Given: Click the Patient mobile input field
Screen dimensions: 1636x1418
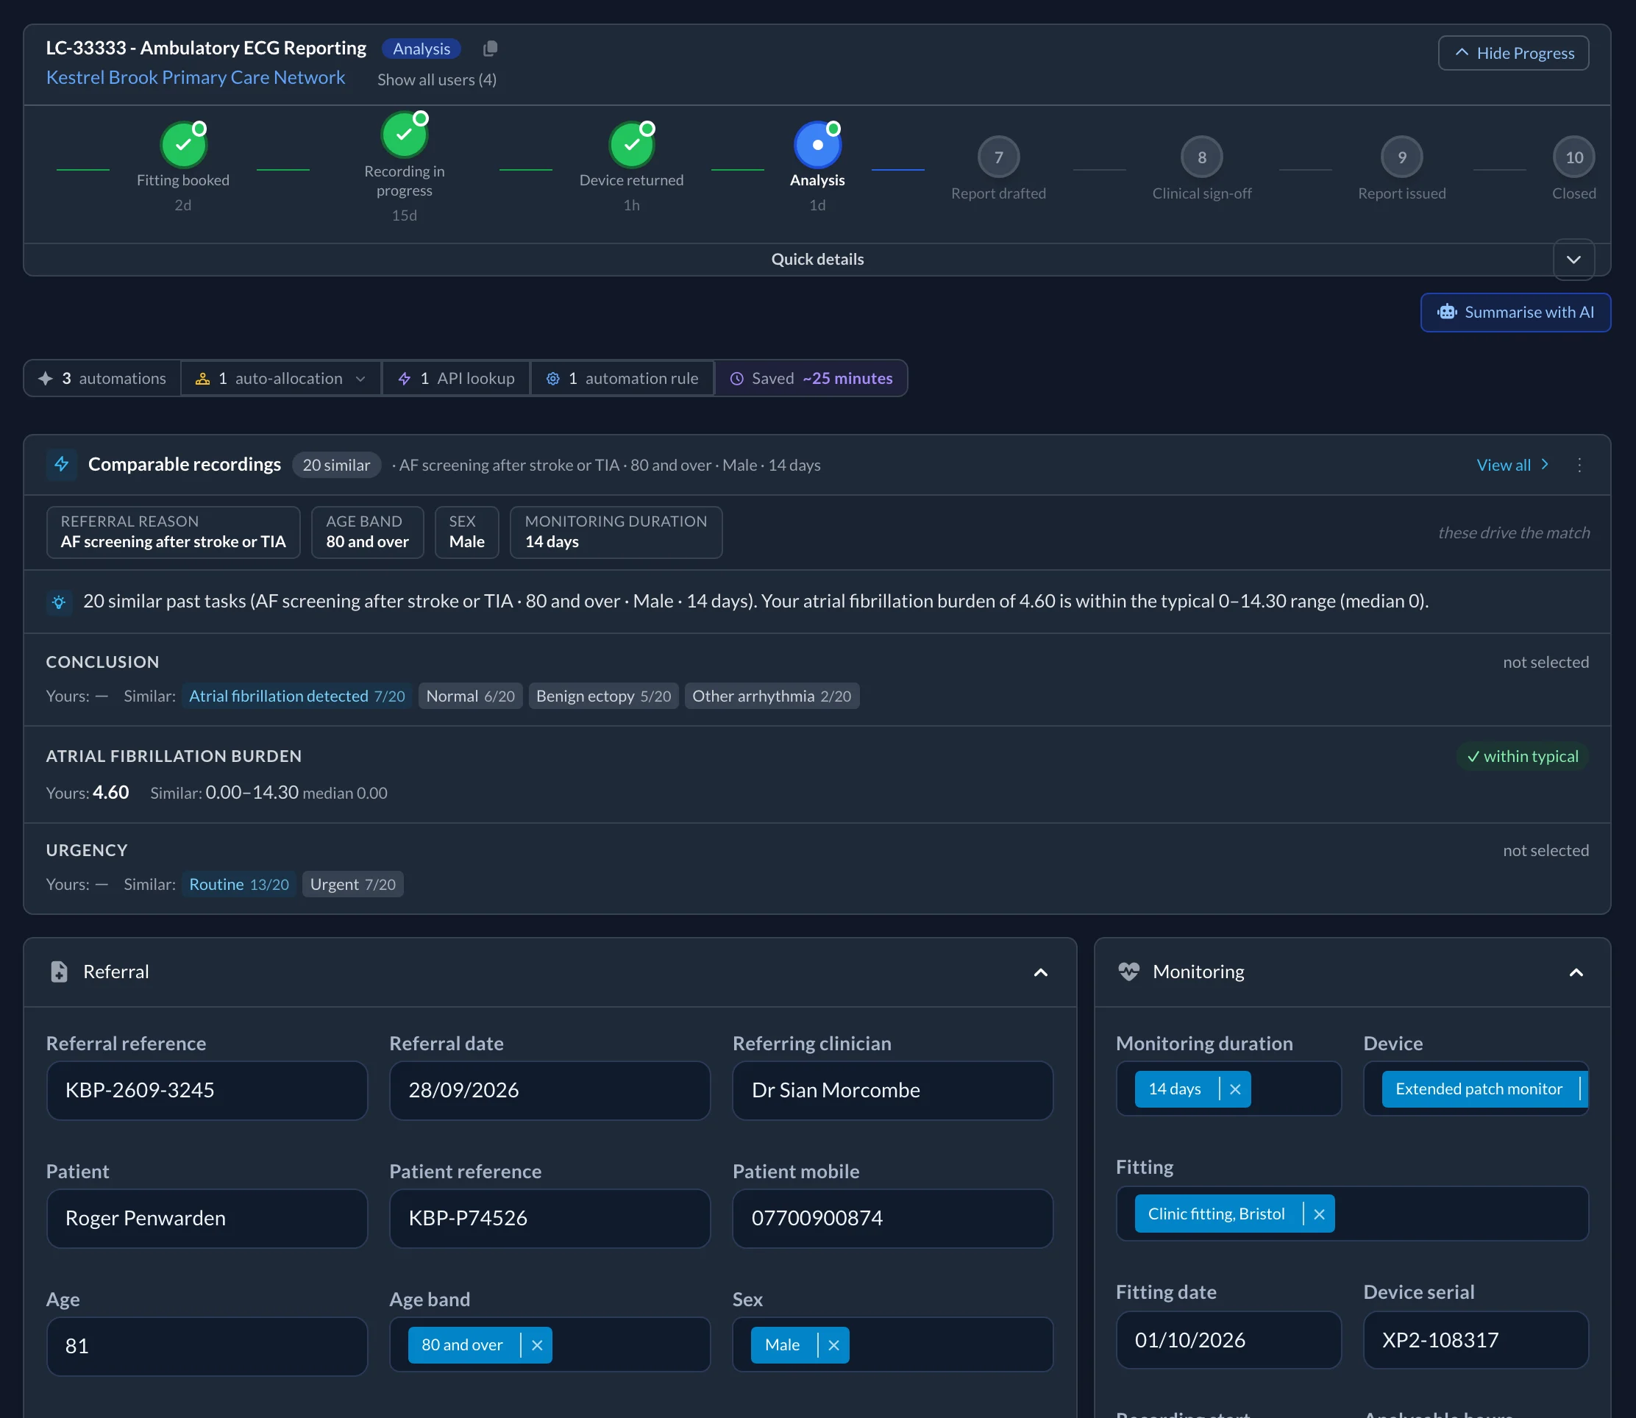Looking at the screenshot, I should point(893,1219).
